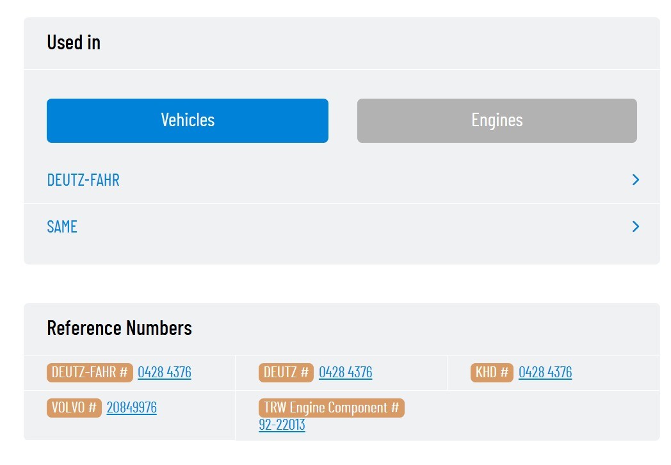The width and height of the screenshot is (671, 465).
Task: Click the chevron arrow beside SAME
Action: coord(635,227)
